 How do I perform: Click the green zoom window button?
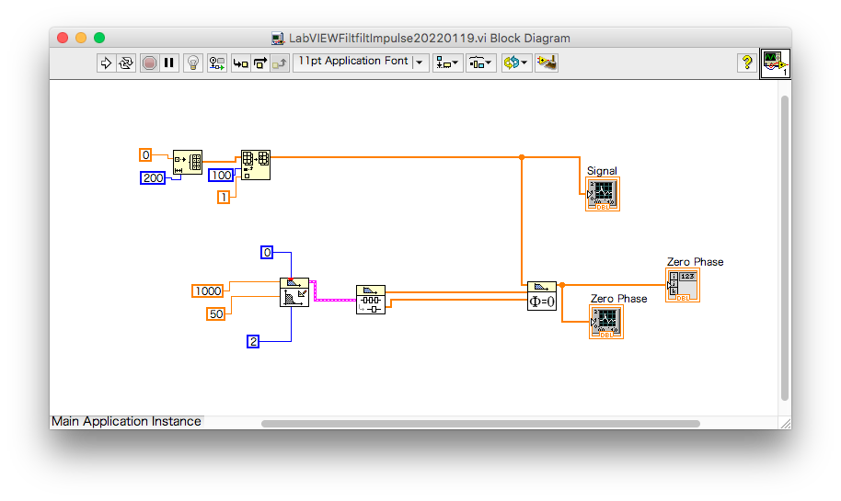pos(99,38)
